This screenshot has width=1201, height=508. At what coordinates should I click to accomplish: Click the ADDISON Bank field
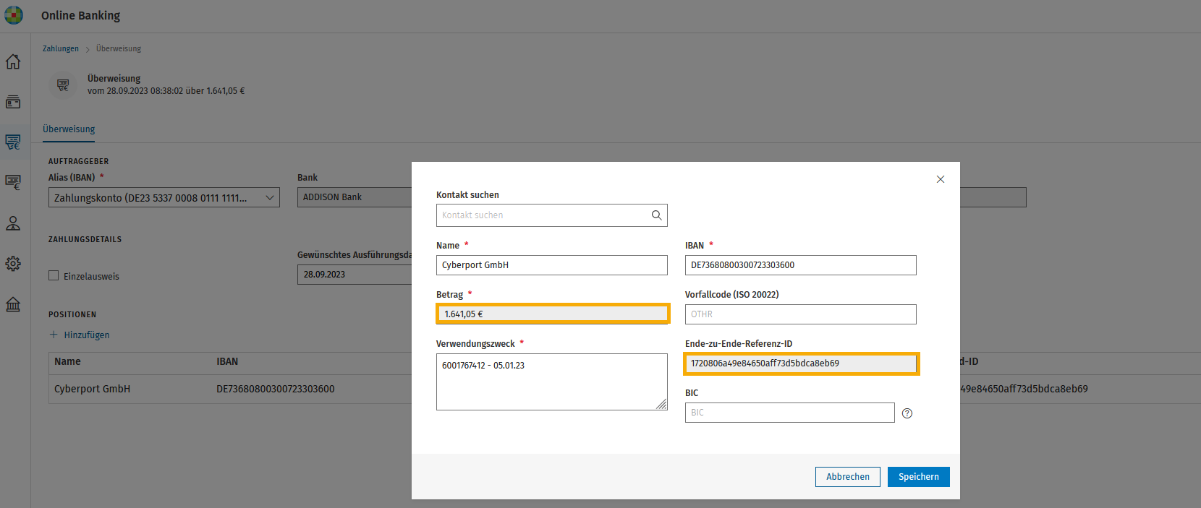tap(355, 197)
